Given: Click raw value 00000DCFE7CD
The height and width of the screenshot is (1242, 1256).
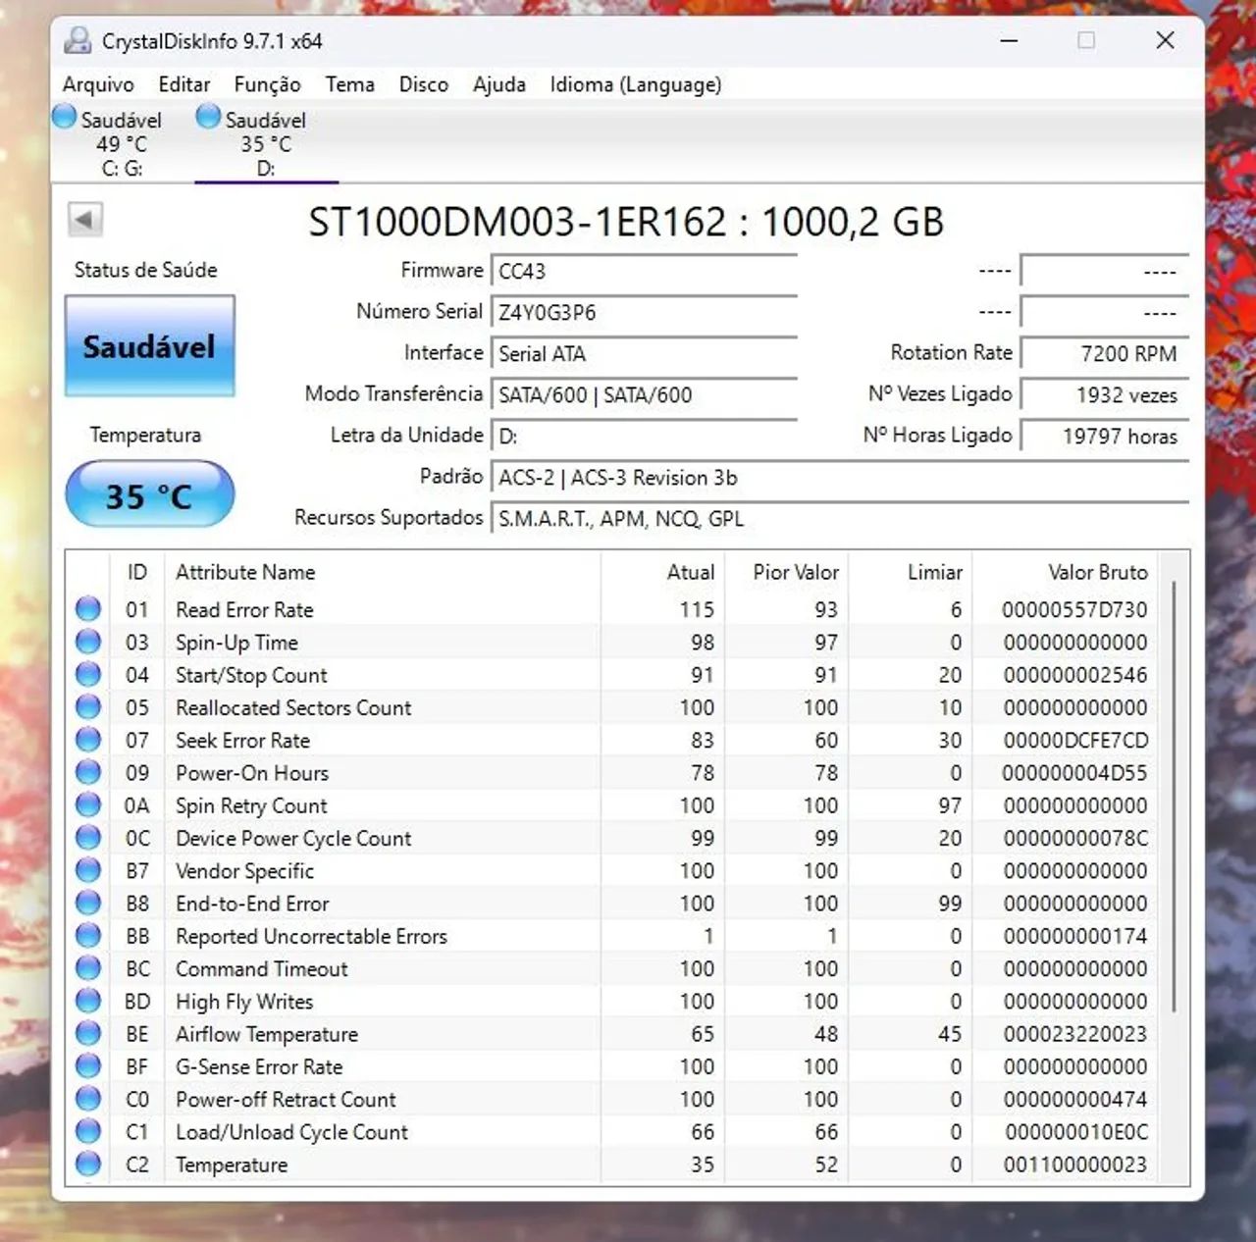Looking at the screenshot, I should (1074, 740).
